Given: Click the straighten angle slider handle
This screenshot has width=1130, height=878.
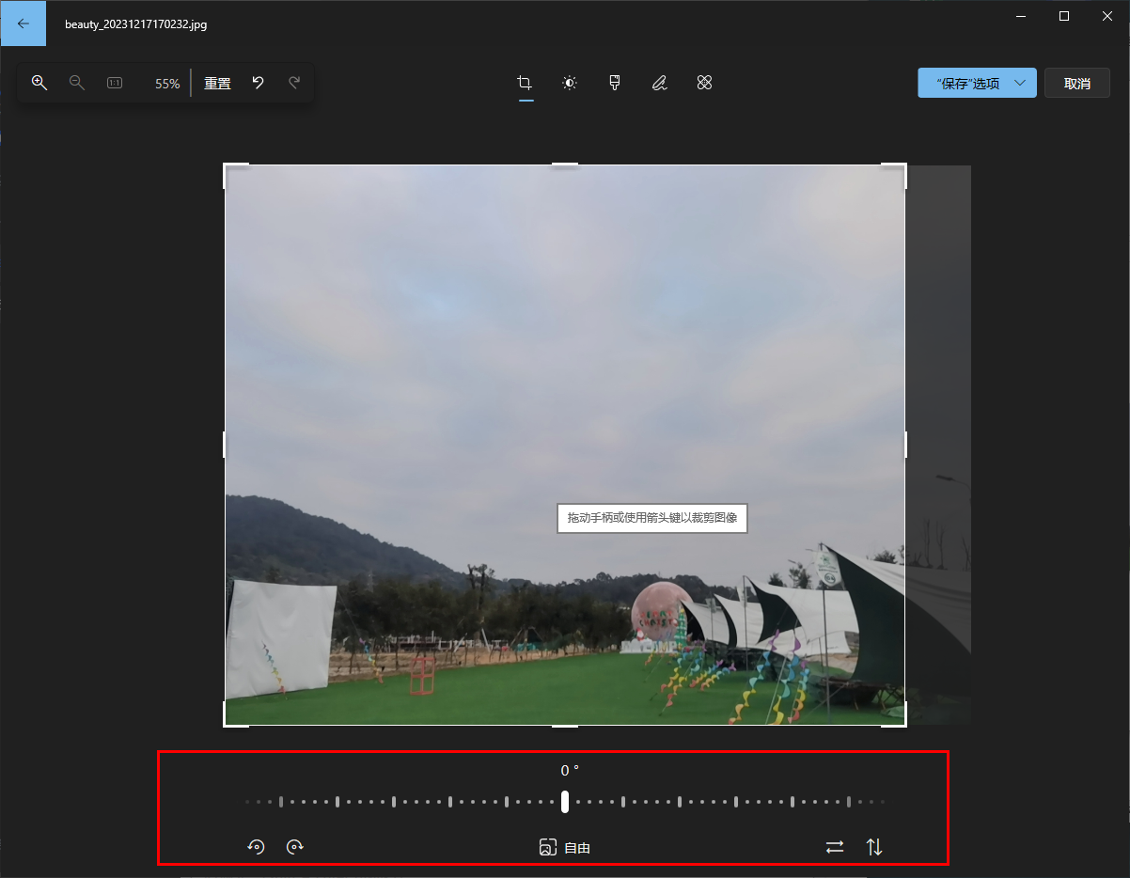Looking at the screenshot, I should coord(565,802).
